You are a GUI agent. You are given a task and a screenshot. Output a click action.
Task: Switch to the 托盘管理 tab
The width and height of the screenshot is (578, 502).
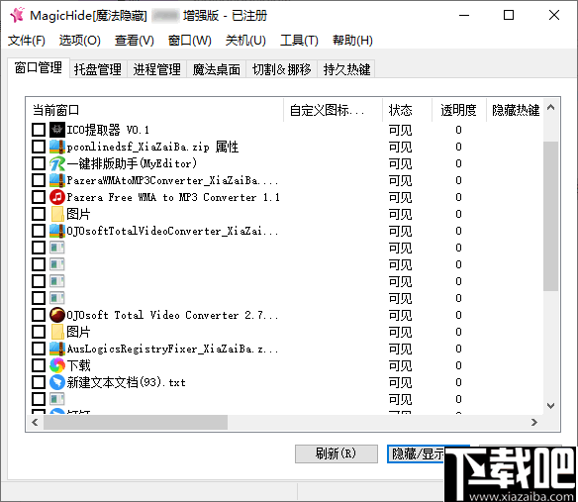click(98, 69)
